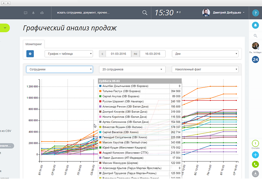Open the 25 сотрудников selector

132,69
